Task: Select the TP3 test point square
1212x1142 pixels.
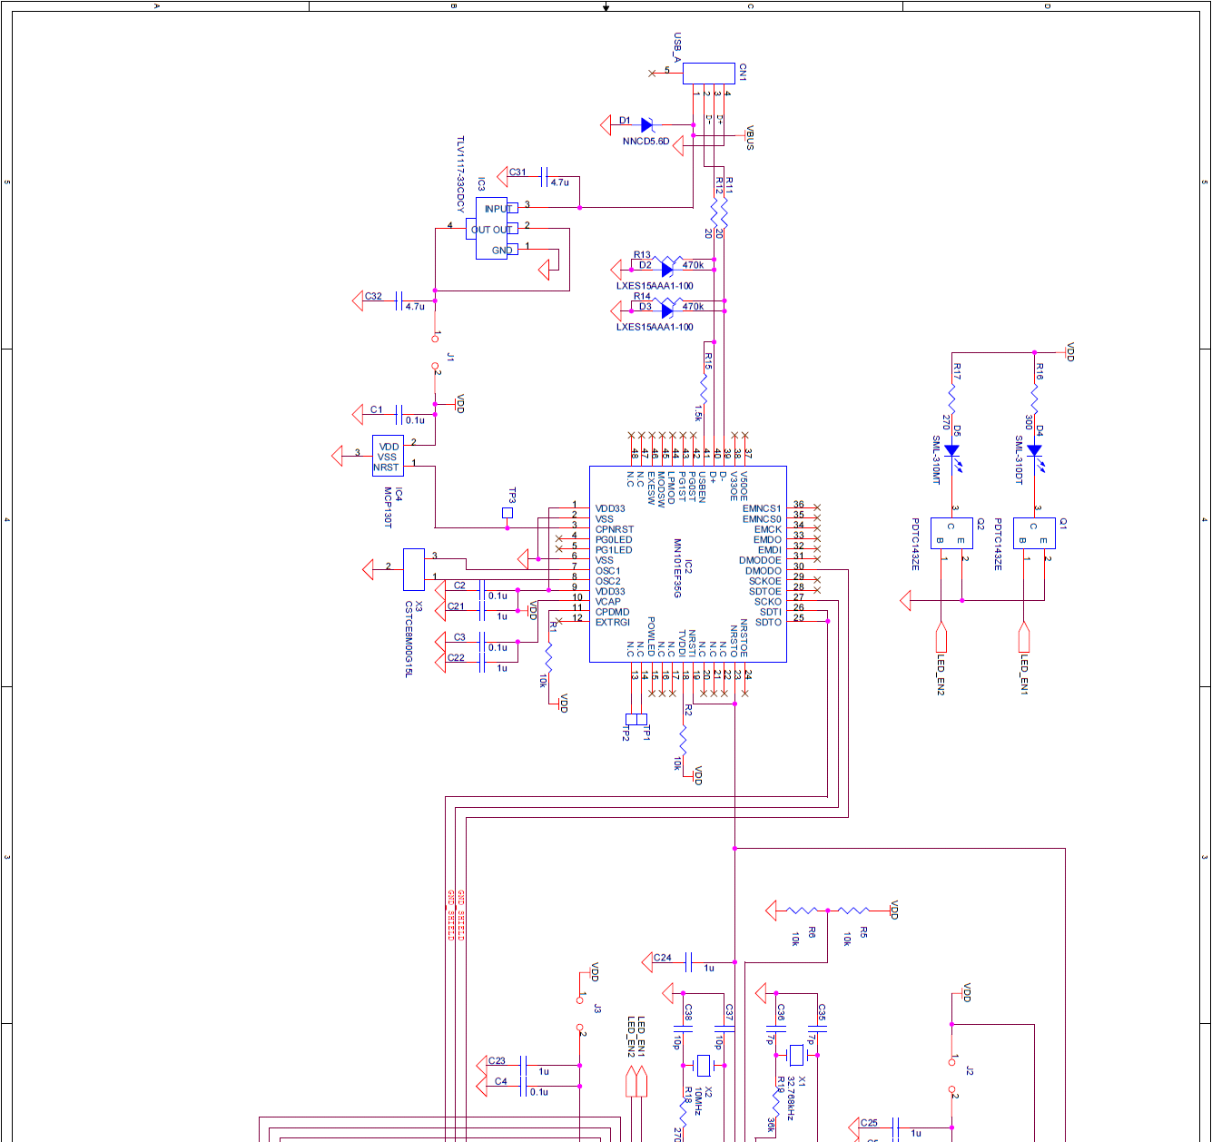Action: pyautogui.click(x=507, y=513)
